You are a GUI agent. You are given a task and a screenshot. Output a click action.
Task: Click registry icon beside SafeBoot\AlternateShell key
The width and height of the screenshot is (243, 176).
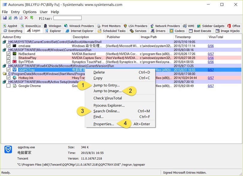coord(4,42)
